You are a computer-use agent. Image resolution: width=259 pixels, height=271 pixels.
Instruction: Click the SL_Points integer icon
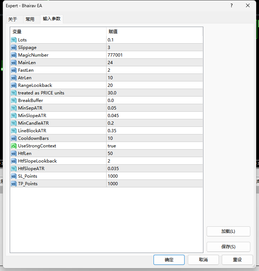(x=14, y=176)
